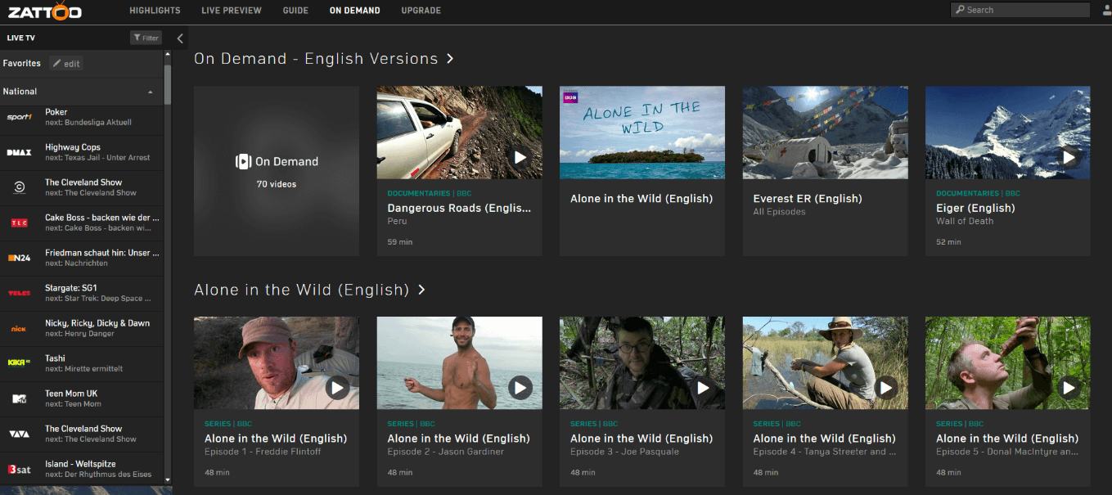Select the sport1 channel logo
1112x495 pixels.
[20, 117]
